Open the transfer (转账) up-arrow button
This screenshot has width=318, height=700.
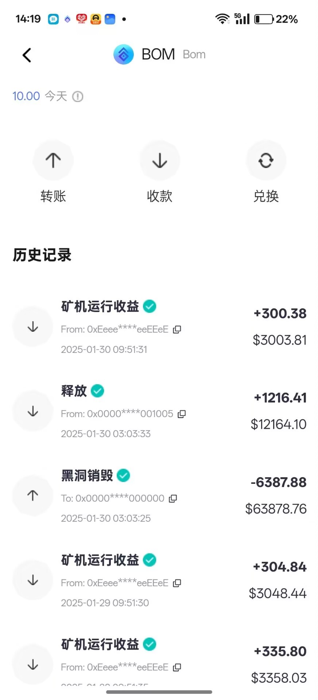(x=53, y=160)
